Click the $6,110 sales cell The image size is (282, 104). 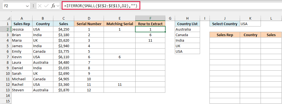point(64,57)
